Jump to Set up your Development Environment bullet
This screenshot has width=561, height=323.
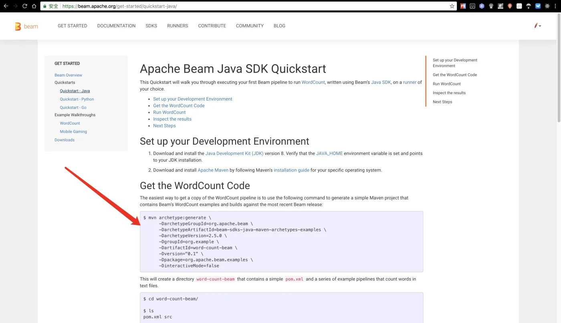click(x=193, y=99)
